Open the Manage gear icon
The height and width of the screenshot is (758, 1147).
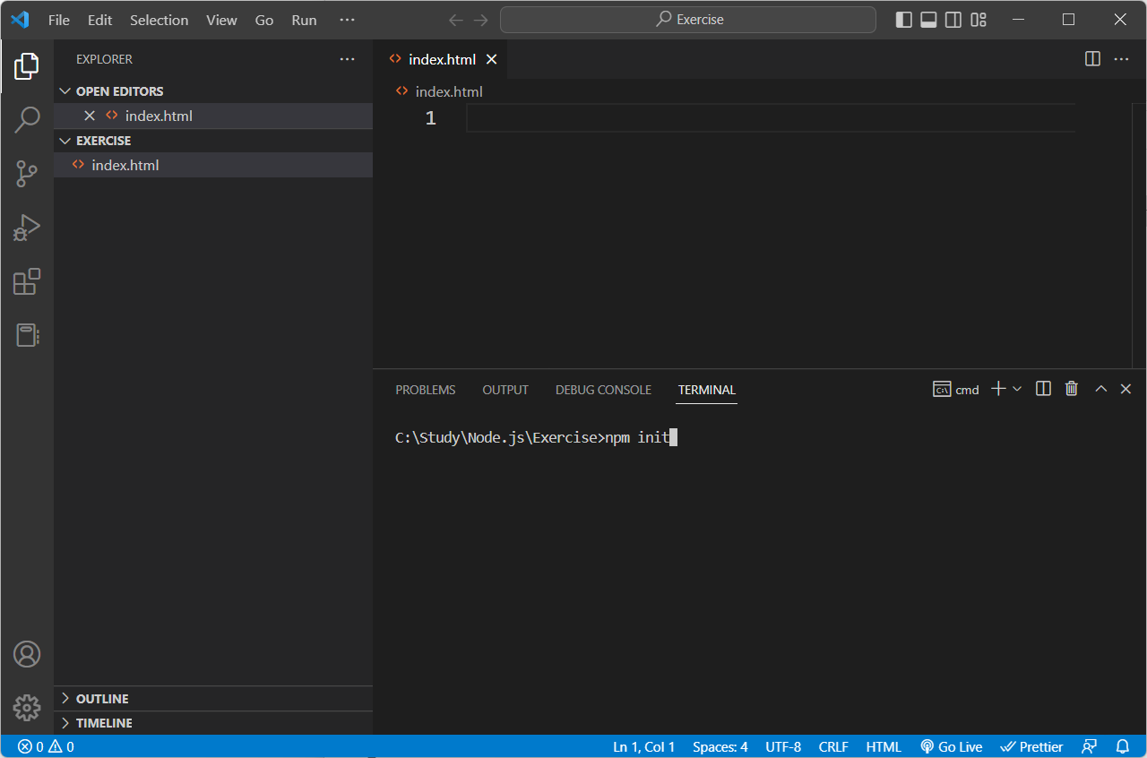pos(27,708)
